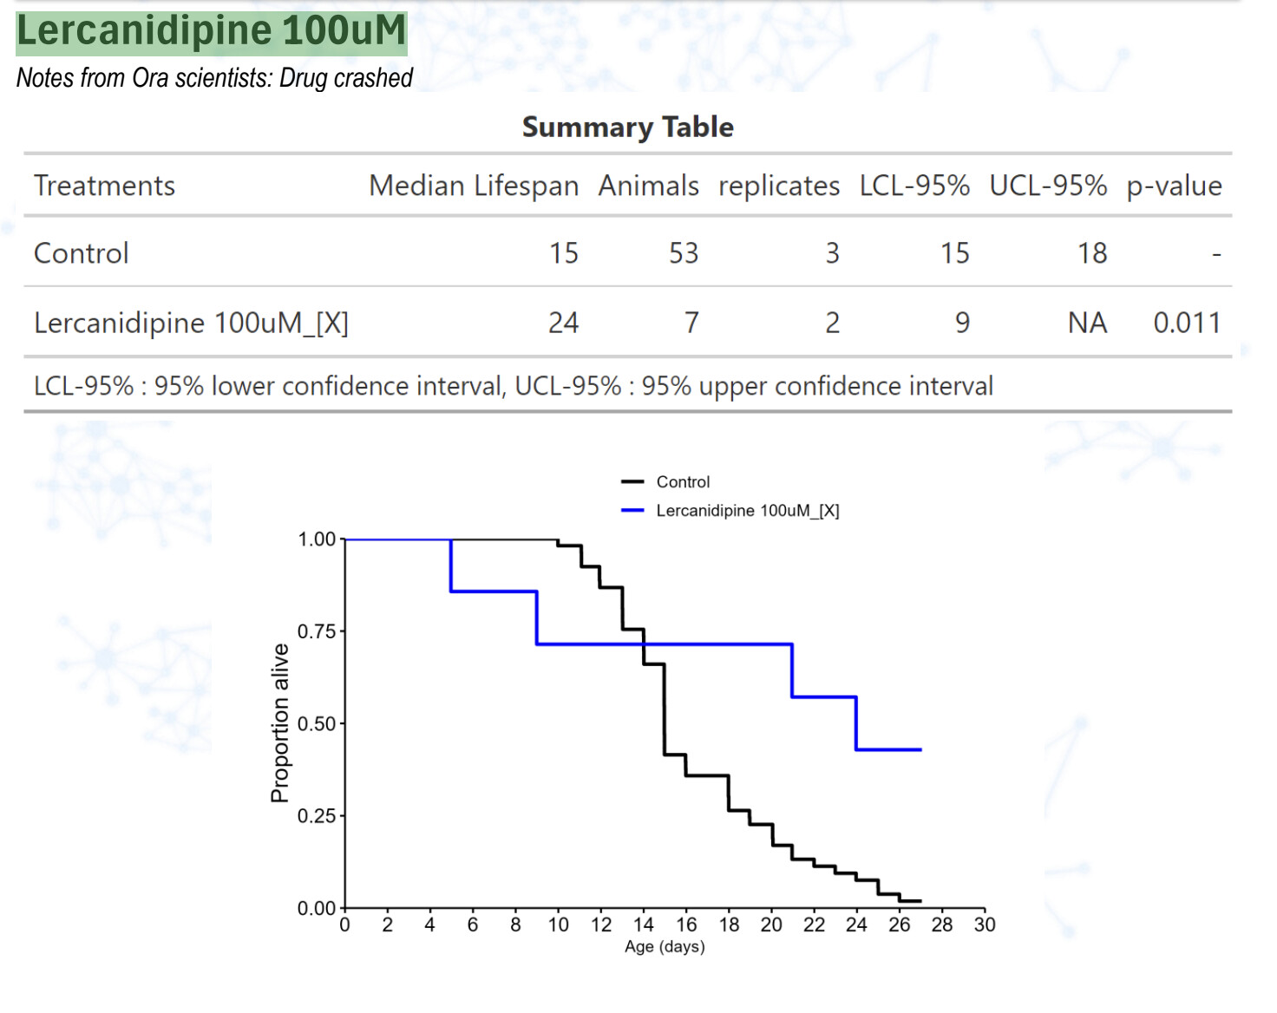The width and height of the screenshot is (1277, 1013).
Task: Click the 0.011 p-value cell
Action: [x=1186, y=323]
